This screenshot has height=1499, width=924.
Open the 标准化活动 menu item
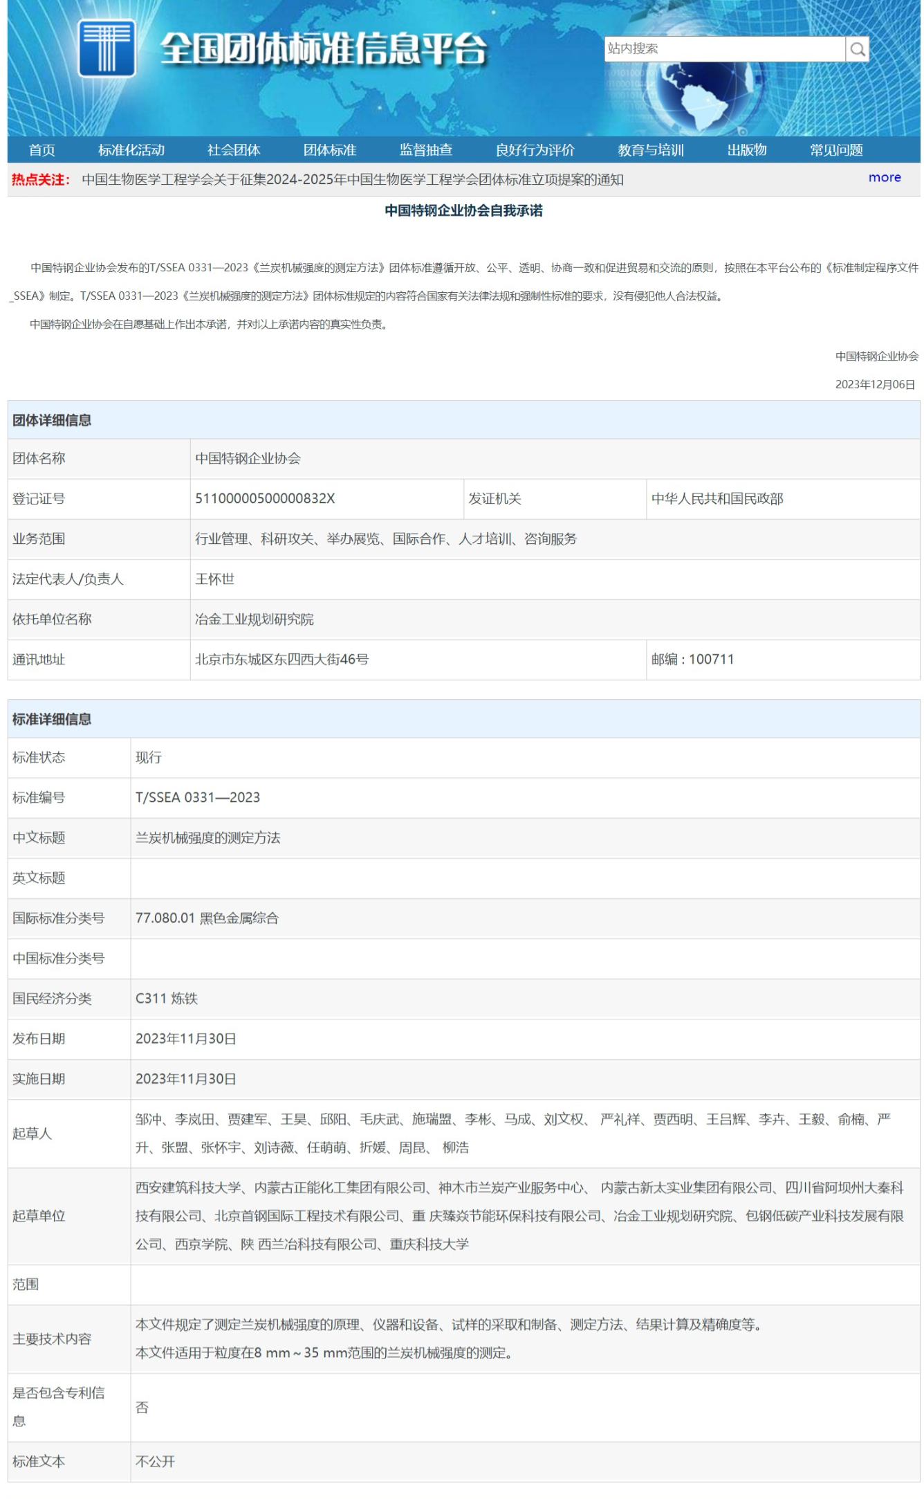tap(131, 150)
